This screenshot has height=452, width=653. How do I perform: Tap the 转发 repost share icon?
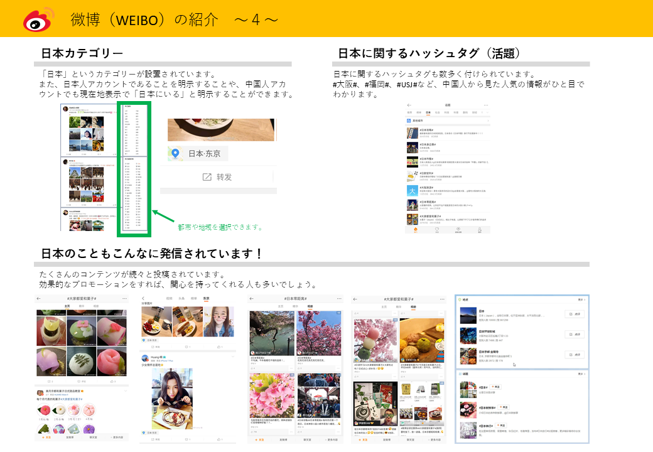pyautogui.click(x=207, y=177)
